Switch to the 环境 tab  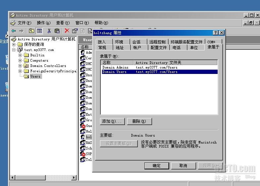(121, 42)
